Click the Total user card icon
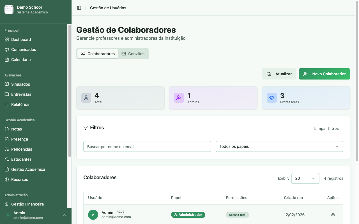Viewport: 359px width, 224px height. (86, 98)
